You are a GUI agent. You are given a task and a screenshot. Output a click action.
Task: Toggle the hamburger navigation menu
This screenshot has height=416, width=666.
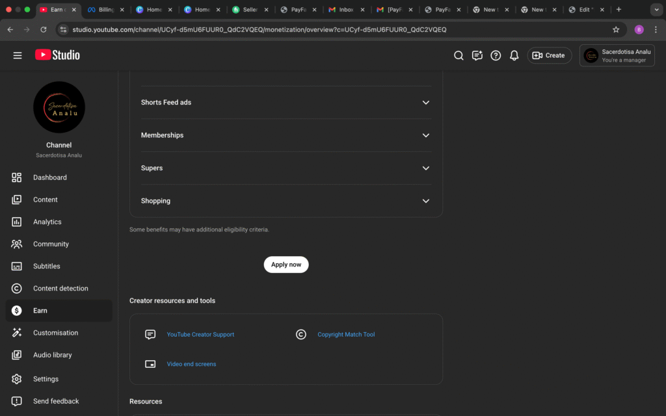pyautogui.click(x=18, y=56)
